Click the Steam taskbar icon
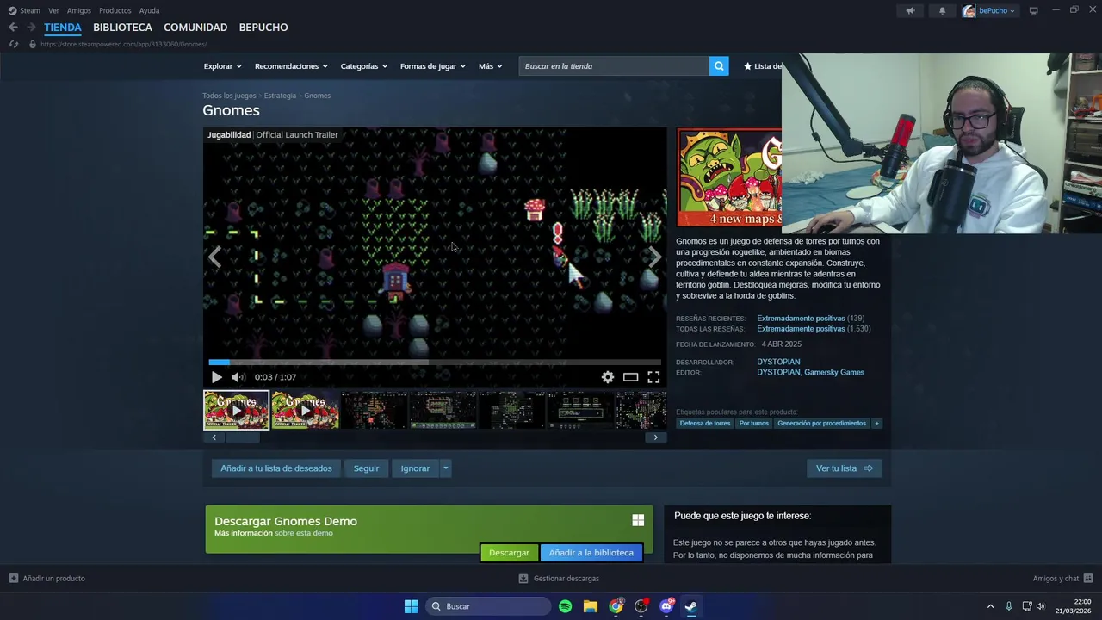Viewport: 1102px width, 620px height. click(690, 606)
